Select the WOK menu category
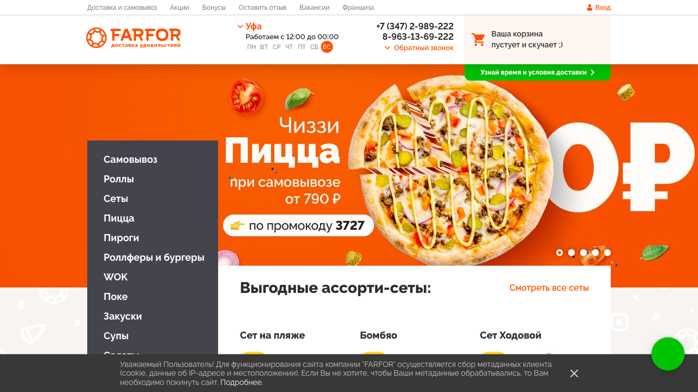The height and width of the screenshot is (392, 698). point(116,277)
